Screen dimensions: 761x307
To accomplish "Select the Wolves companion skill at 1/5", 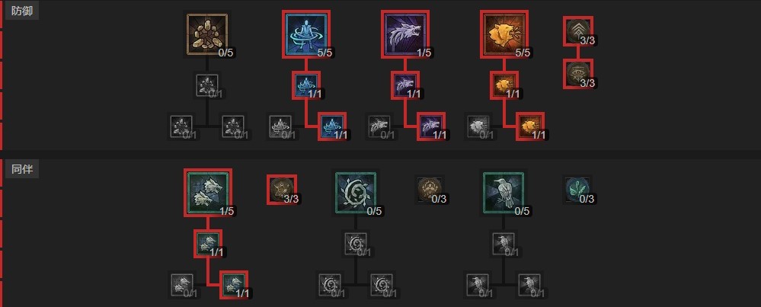I will (x=208, y=193).
